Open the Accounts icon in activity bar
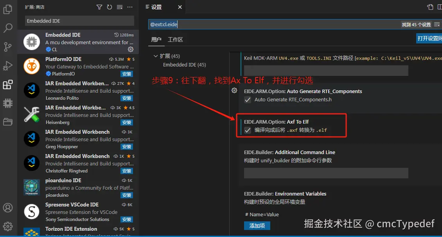The image size is (442, 237). [7, 208]
